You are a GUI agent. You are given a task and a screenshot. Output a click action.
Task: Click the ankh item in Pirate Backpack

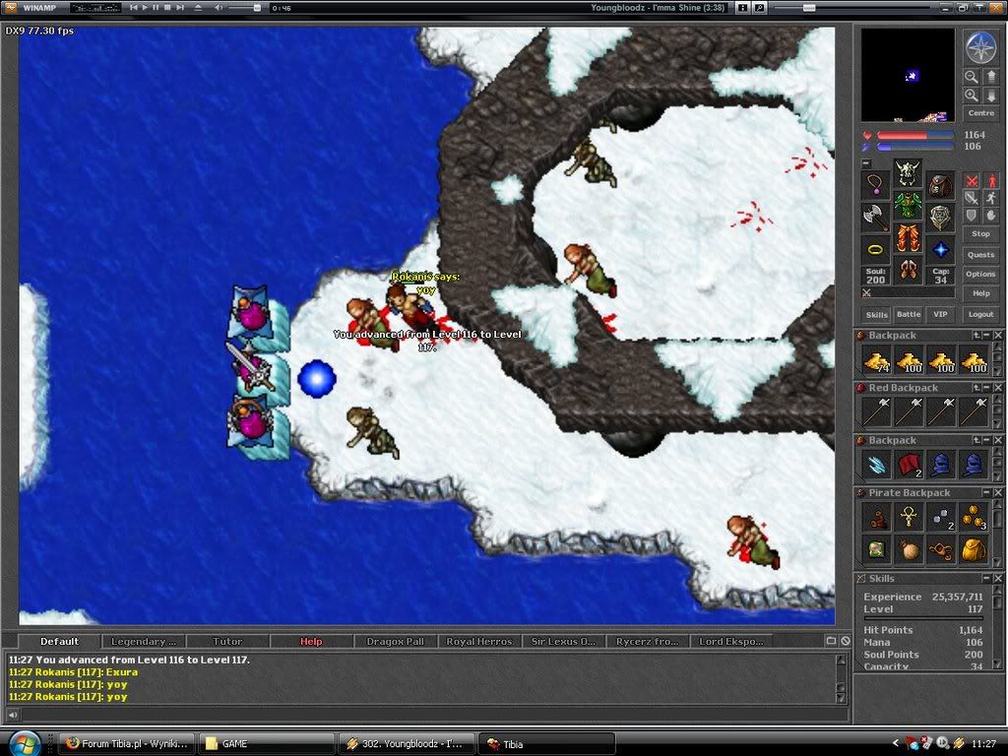[909, 518]
